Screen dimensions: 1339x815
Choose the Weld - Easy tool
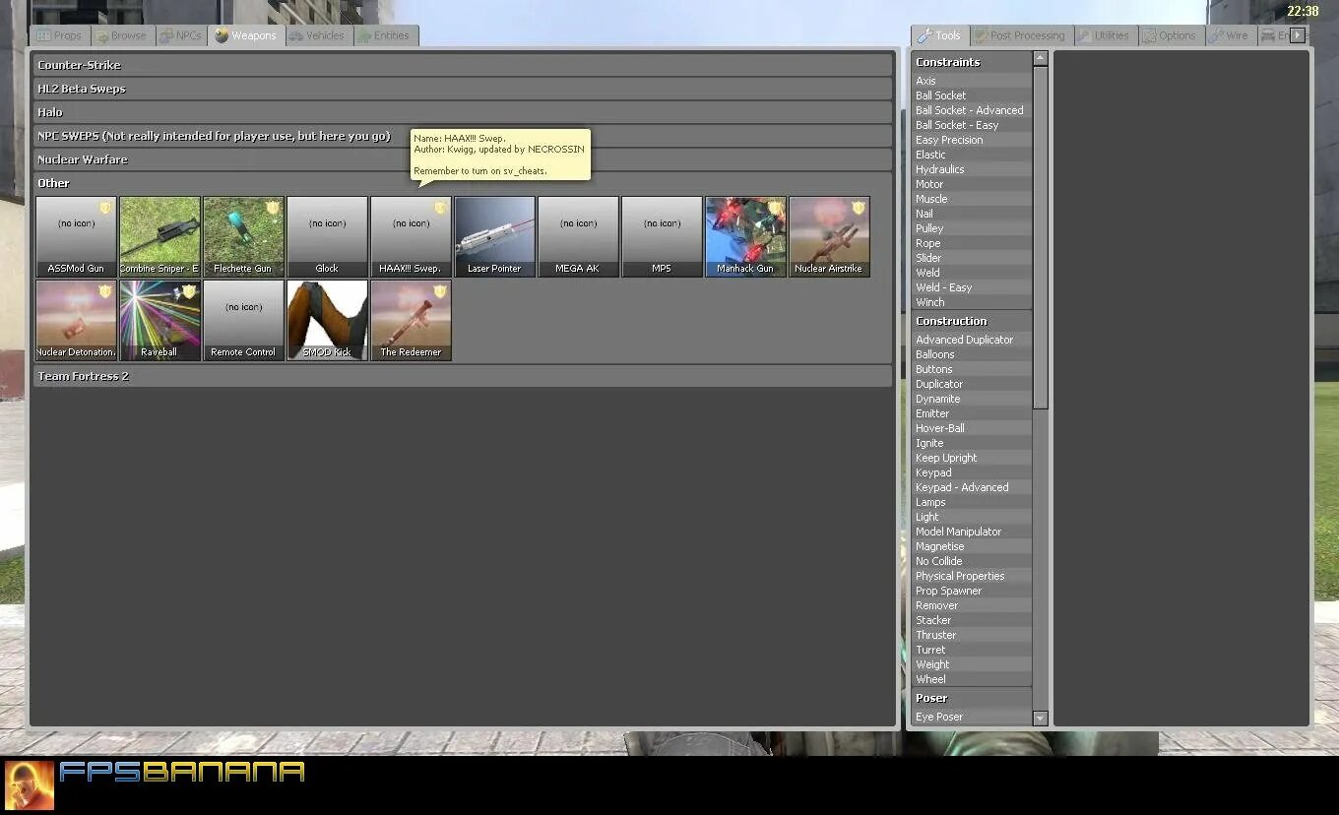pyautogui.click(x=972, y=287)
